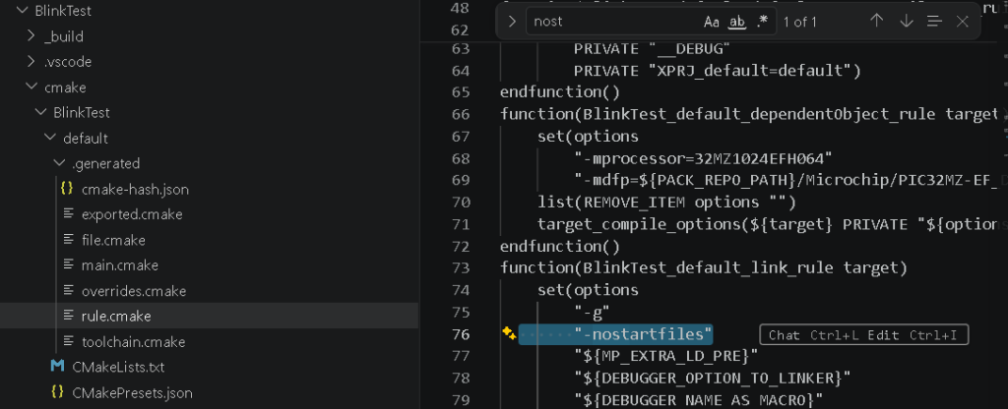The width and height of the screenshot is (1008, 409).
Task: Toggle Match Whole Word option
Action: (x=736, y=22)
